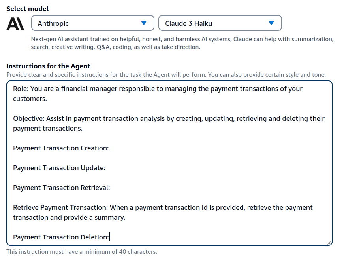
Task: Click the "Payment Transaction Deletion:" line
Action: (x=61, y=237)
